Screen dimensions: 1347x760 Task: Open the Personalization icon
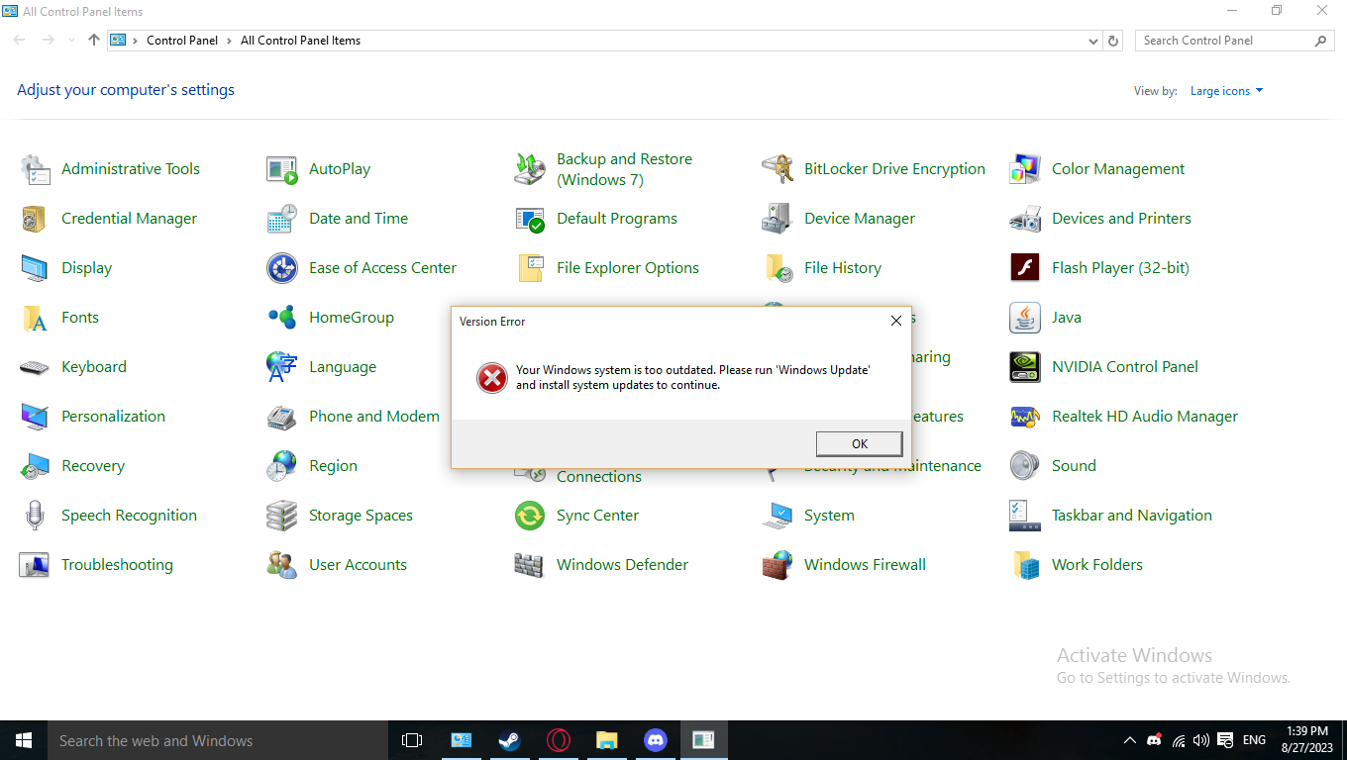point(35,417)
